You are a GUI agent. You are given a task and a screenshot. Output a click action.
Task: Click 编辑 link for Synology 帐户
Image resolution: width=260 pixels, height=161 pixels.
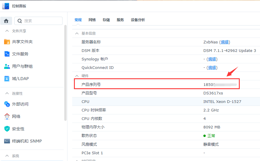212,59
